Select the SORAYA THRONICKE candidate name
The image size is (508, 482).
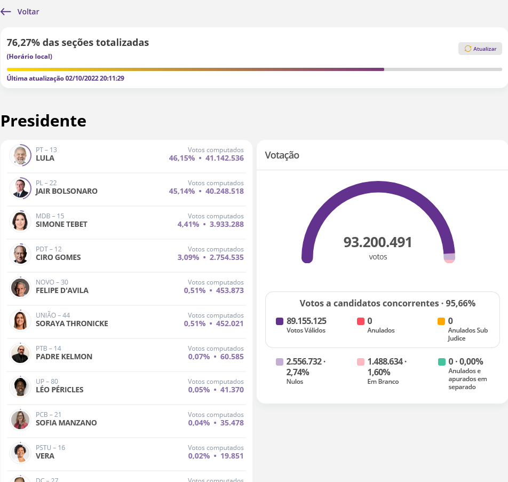(x=72, y=323)
